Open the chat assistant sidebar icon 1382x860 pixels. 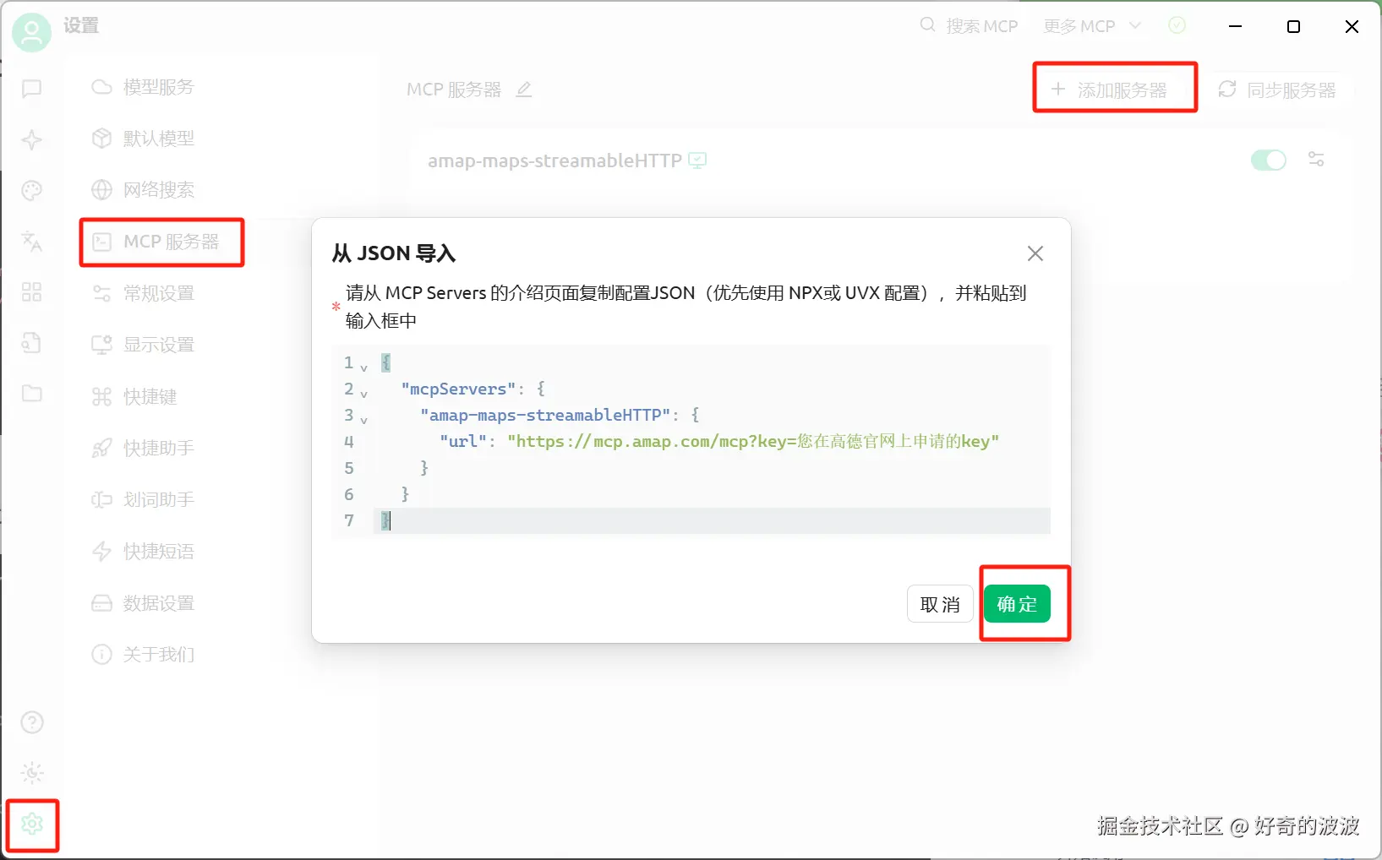point(32,89)
